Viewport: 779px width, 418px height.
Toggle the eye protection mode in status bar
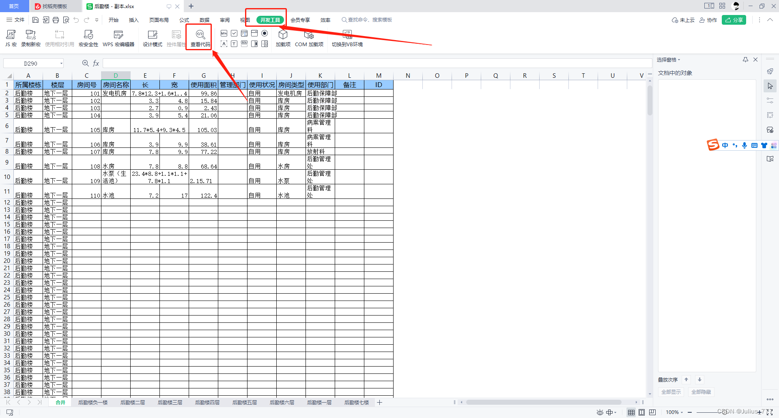point(600,412)
